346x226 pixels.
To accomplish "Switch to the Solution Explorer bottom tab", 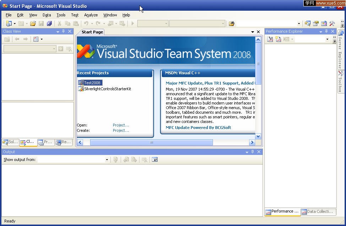I will tap(10, 142).
